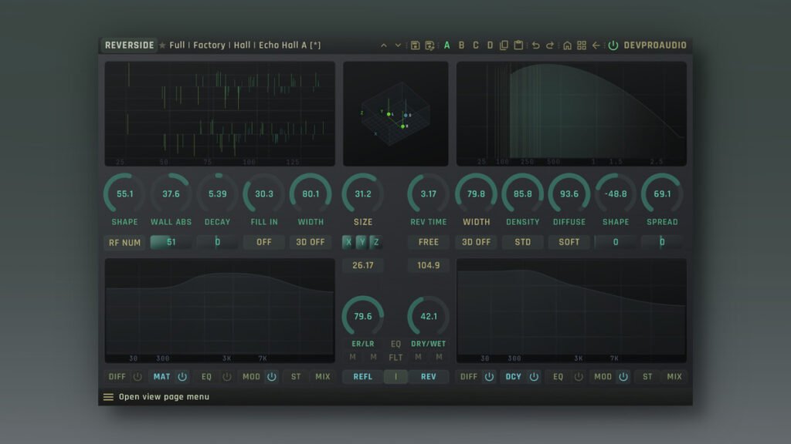Click the save-as preset icon

pyautogui.click(x=429, y=45)
